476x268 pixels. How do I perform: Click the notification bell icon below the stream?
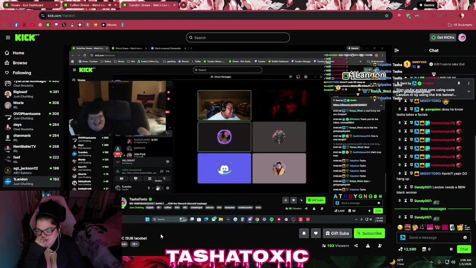point(304,233)
